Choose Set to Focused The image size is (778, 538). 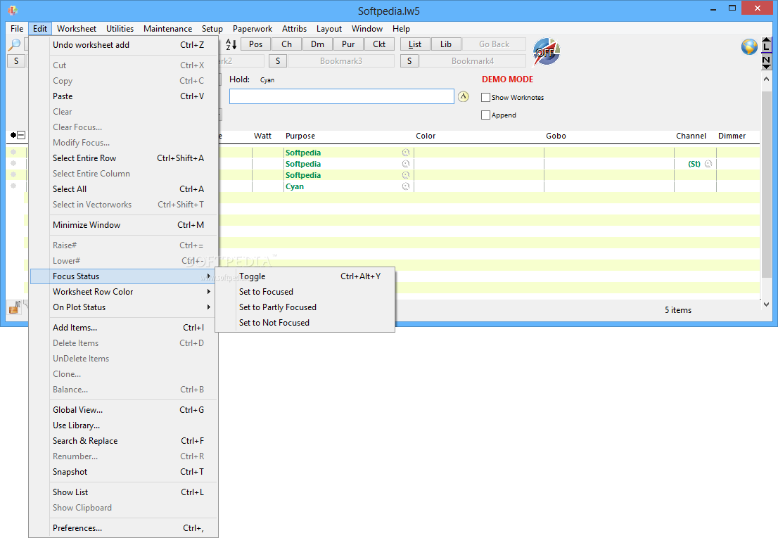(x=305, y=292)
